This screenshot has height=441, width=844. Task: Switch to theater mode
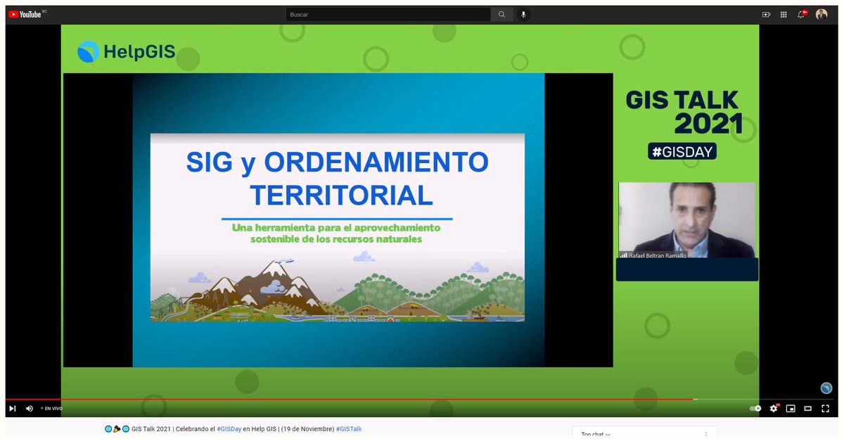808,408
